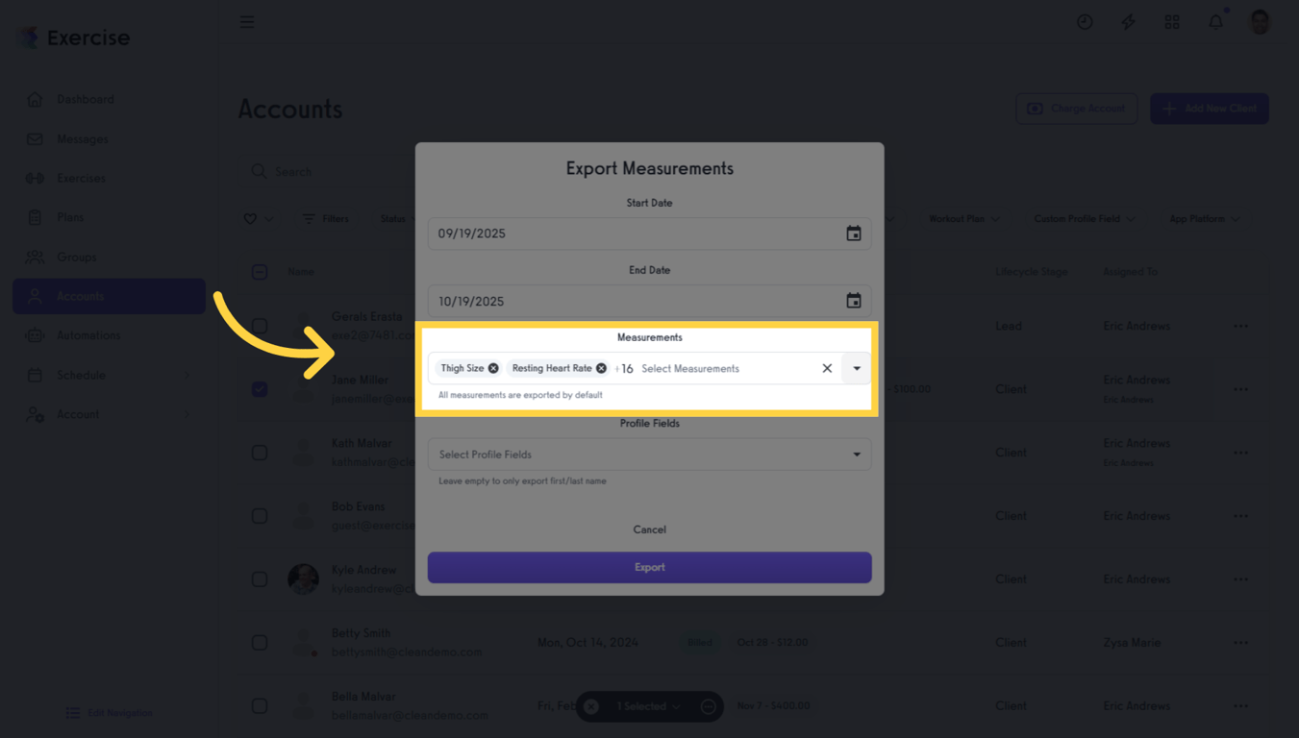Check the checkbox next to Betty Smith

coord(260,642)
